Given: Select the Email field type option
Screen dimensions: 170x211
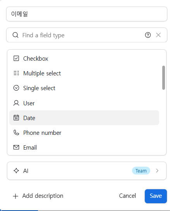Looking at the screenshot, I should (84, 148).
